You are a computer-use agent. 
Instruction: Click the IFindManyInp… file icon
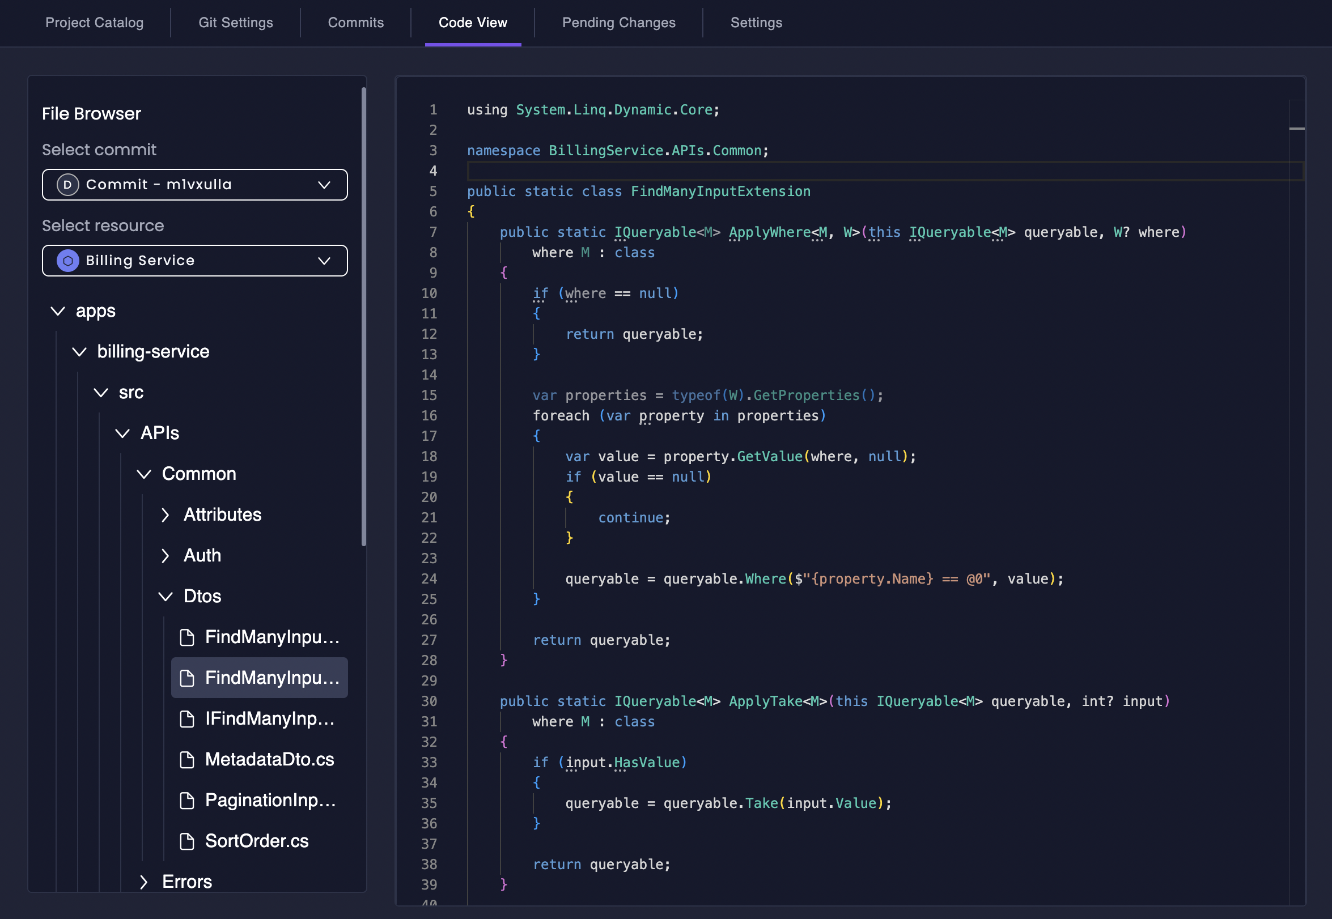(186, 719)
